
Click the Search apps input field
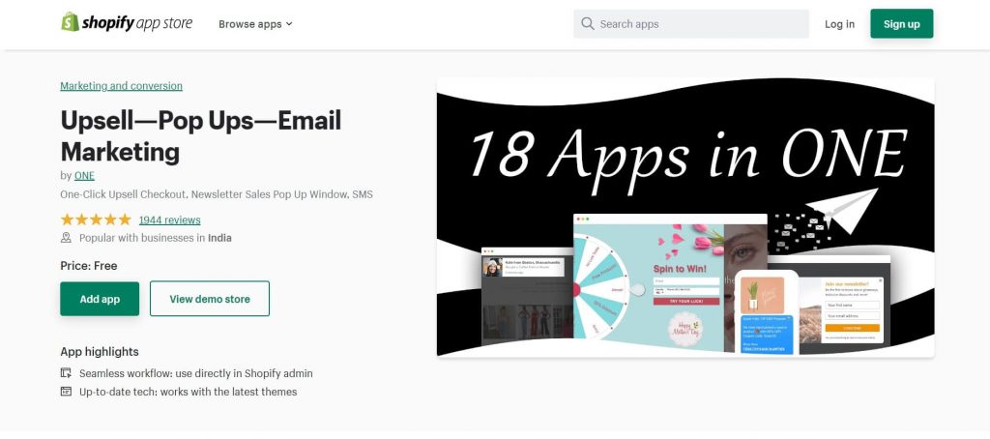(690, 24)
